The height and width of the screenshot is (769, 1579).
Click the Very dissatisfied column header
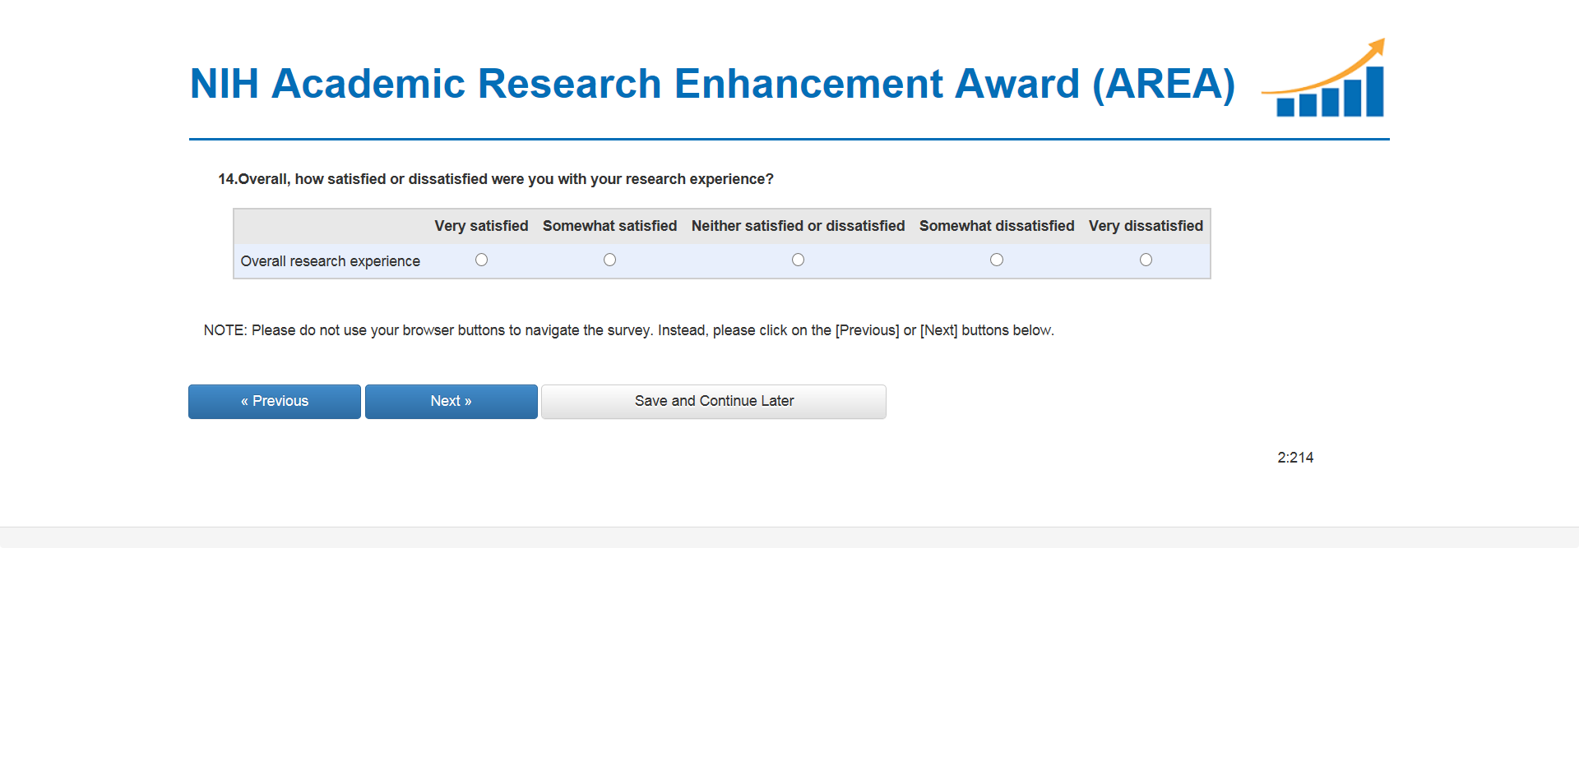tap(1146, 226)
